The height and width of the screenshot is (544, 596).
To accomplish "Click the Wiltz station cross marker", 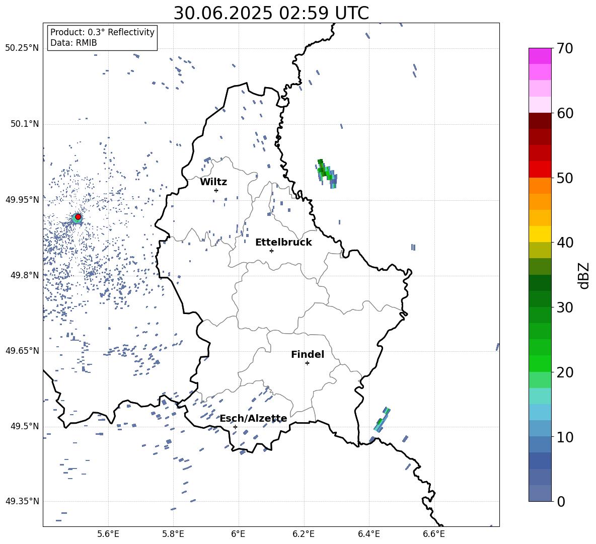I will (216, 190).
